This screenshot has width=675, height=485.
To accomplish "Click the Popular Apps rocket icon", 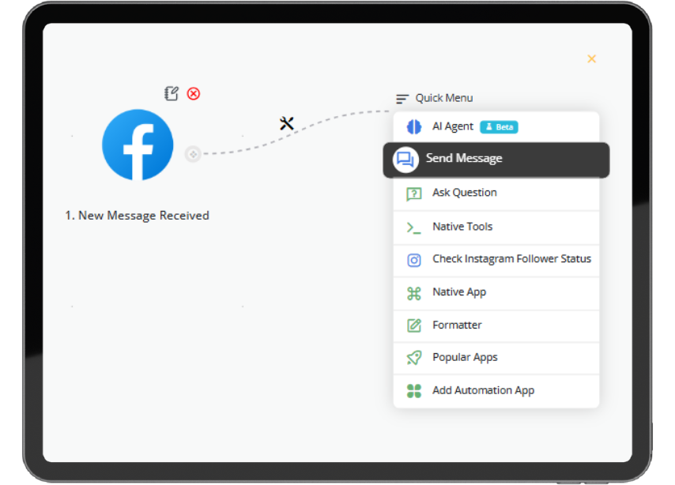I will pos(414,358).
